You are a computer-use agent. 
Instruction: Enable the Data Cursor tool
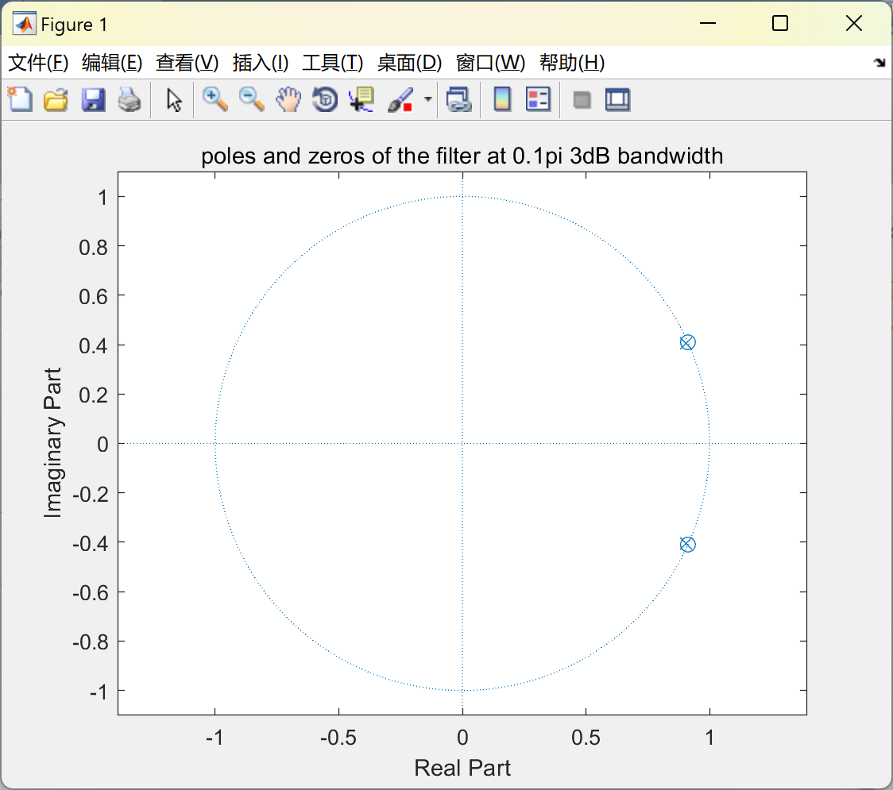pyautogui.click(x=361, y=99)
